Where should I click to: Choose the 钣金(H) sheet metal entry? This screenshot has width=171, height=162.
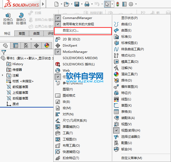click(x=141, y=149)
